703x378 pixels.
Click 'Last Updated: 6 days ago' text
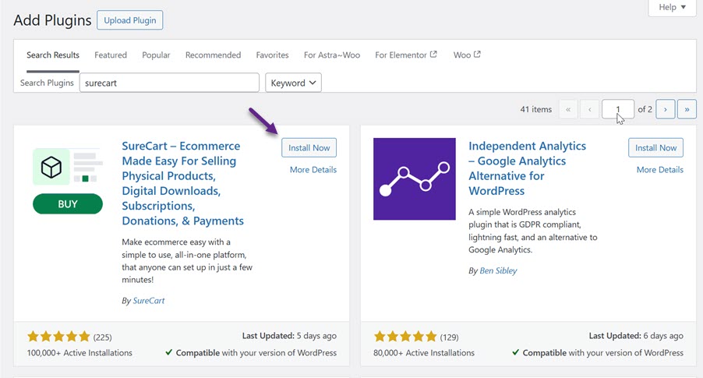pyautogui.click(x=636, y=336)
